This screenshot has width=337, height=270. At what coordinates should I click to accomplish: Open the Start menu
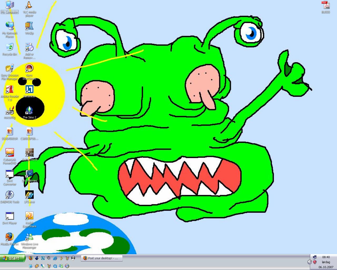[13, 258]
